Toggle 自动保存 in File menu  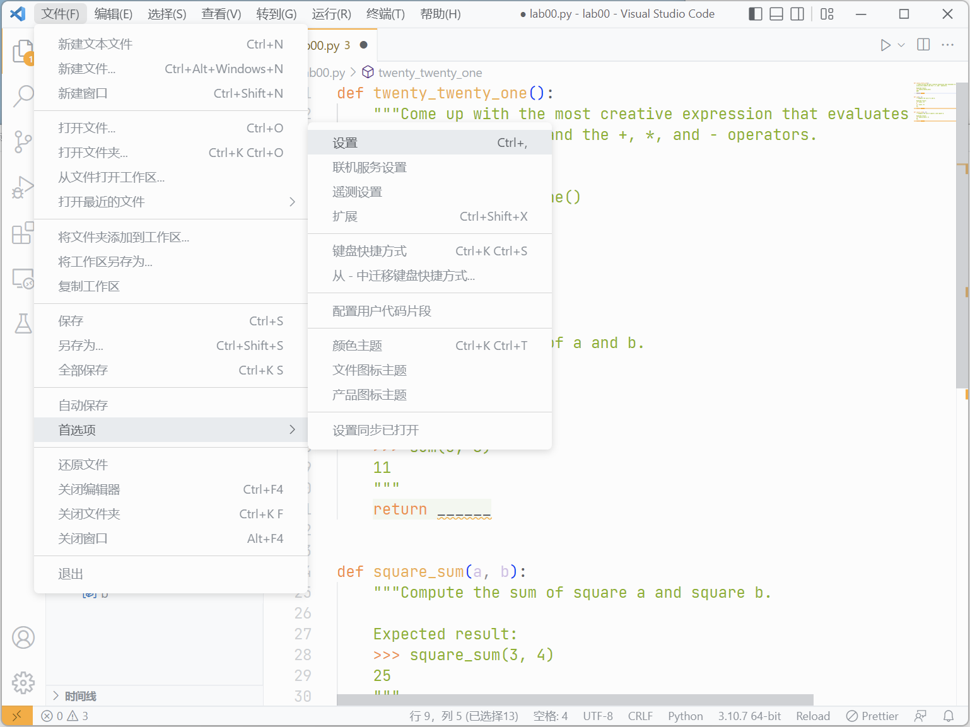[170, 405]
